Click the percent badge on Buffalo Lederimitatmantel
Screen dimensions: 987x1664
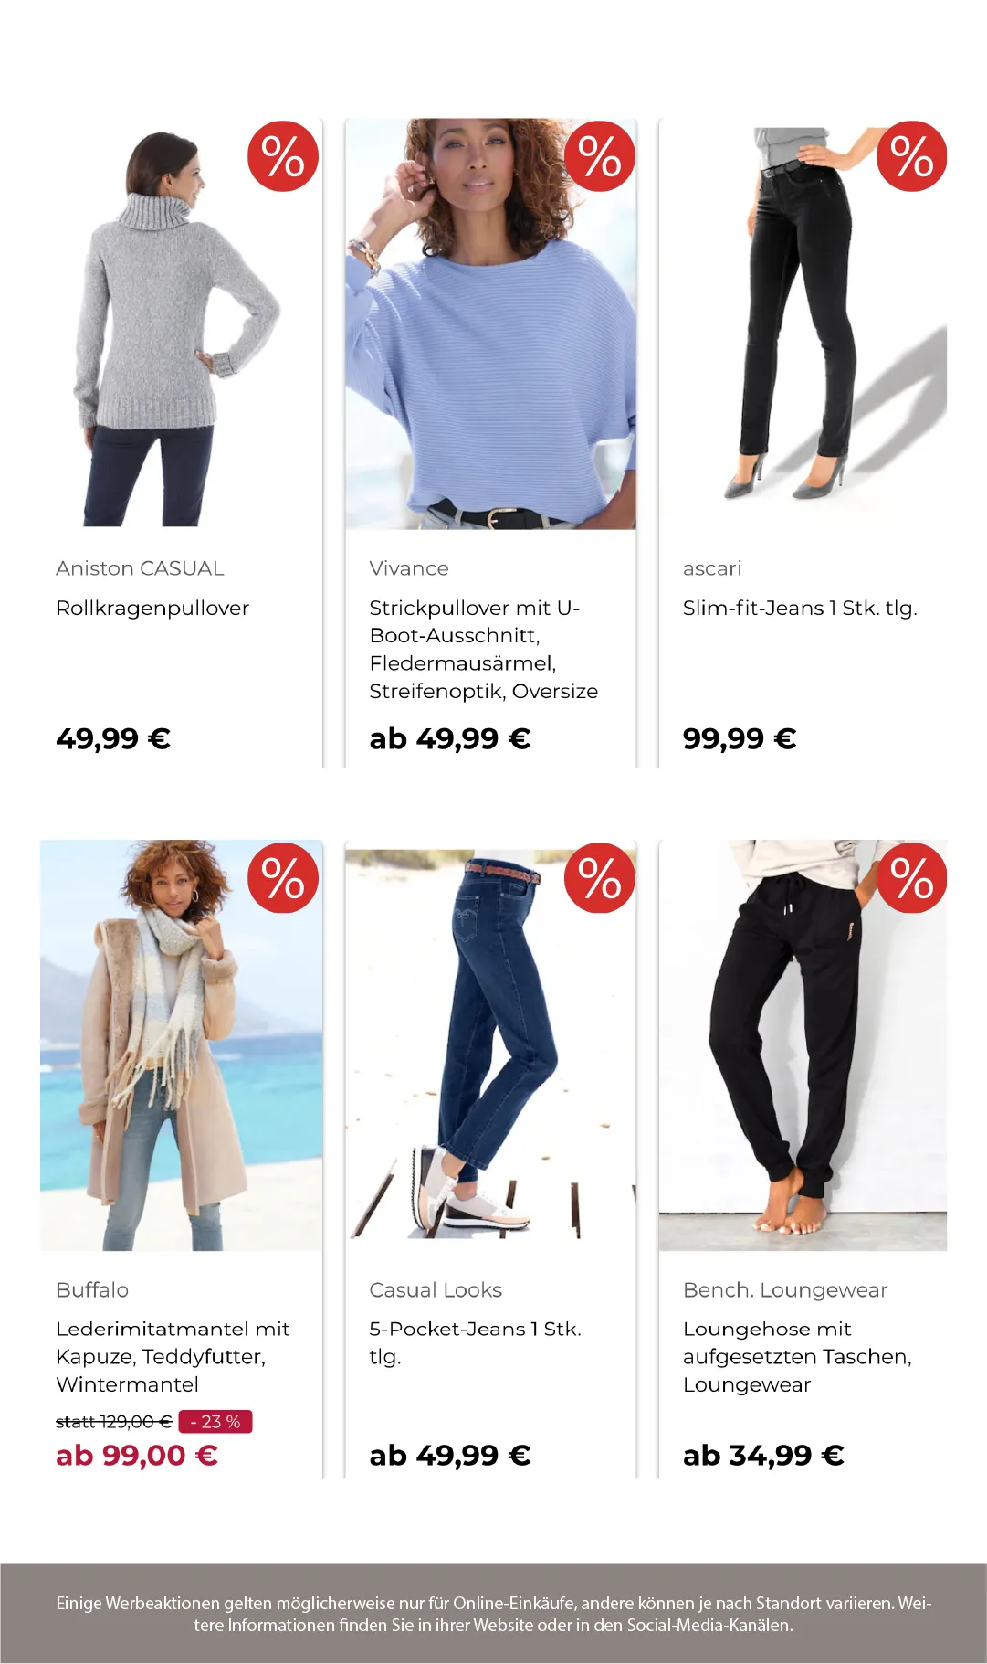283,878
